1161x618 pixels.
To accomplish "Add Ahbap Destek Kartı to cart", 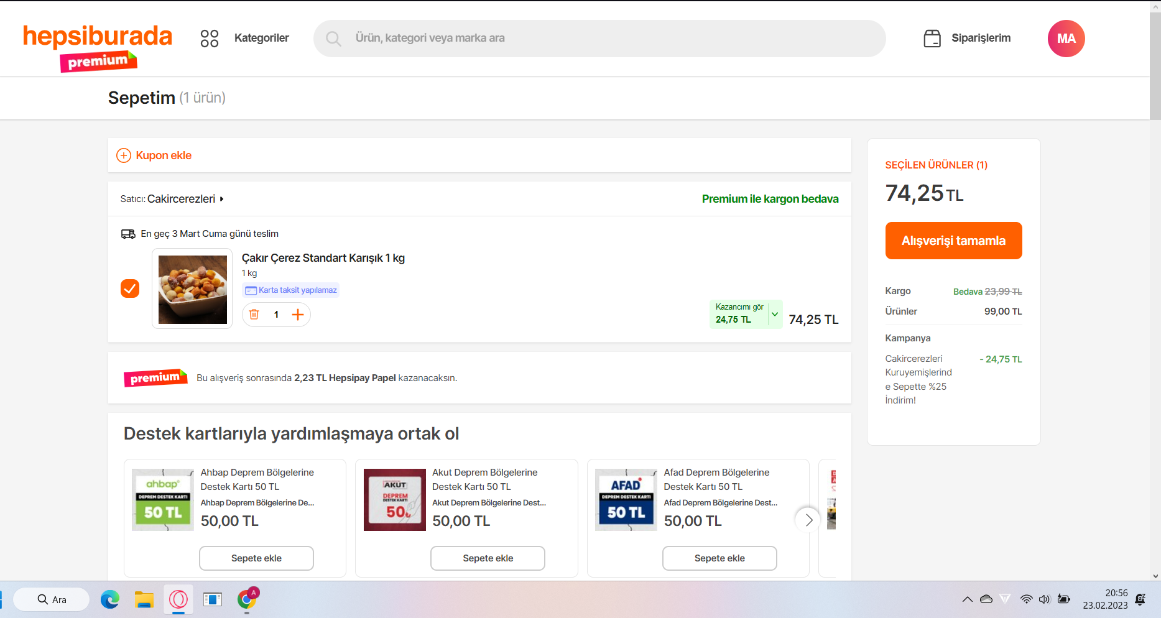I will click(256, 558).
